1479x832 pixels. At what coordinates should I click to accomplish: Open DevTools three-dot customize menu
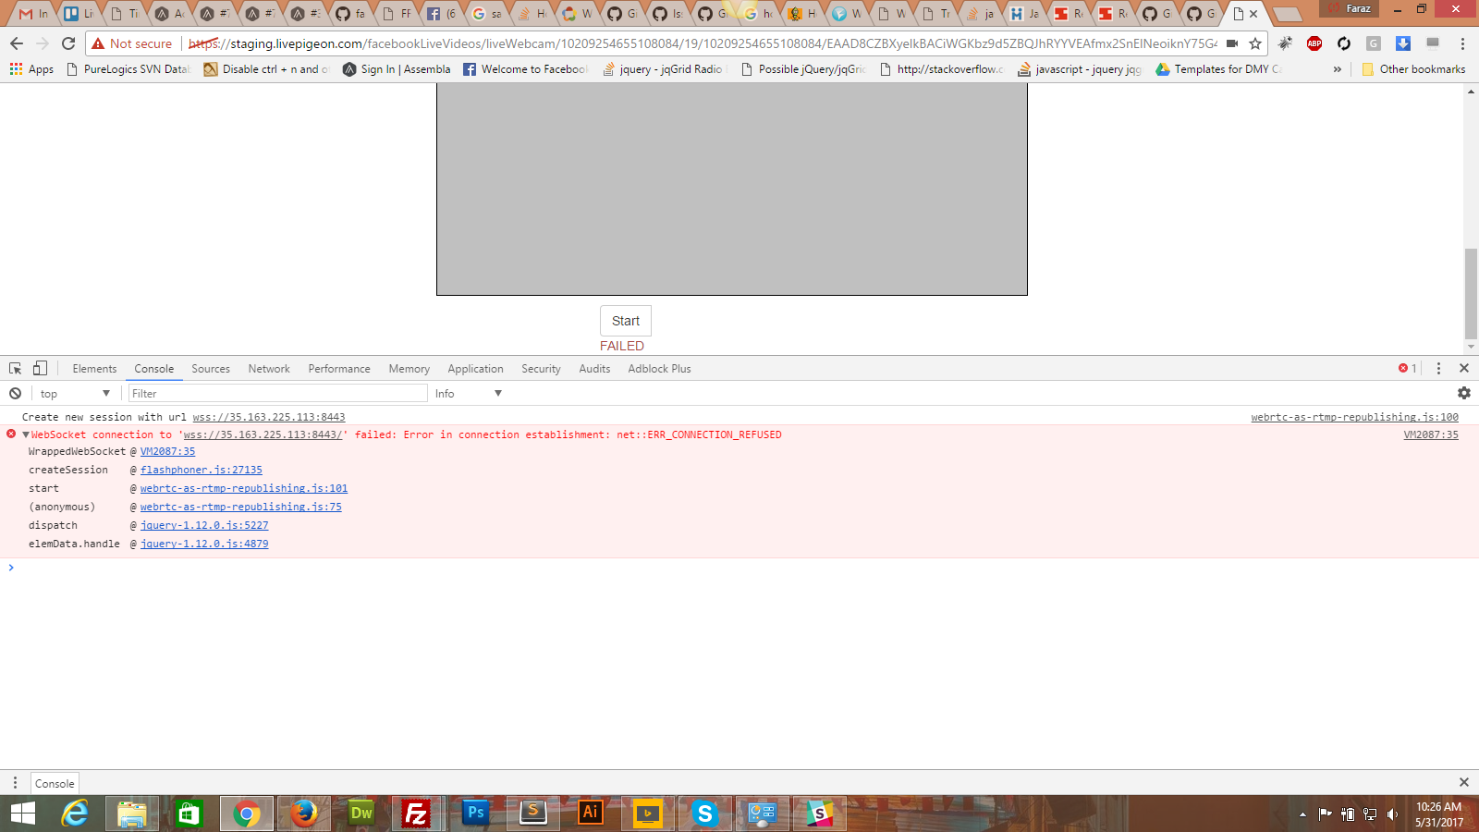click(x=1438, y=368)
